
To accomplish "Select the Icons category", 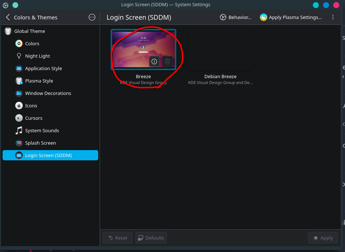I will [x=50, y=106].
